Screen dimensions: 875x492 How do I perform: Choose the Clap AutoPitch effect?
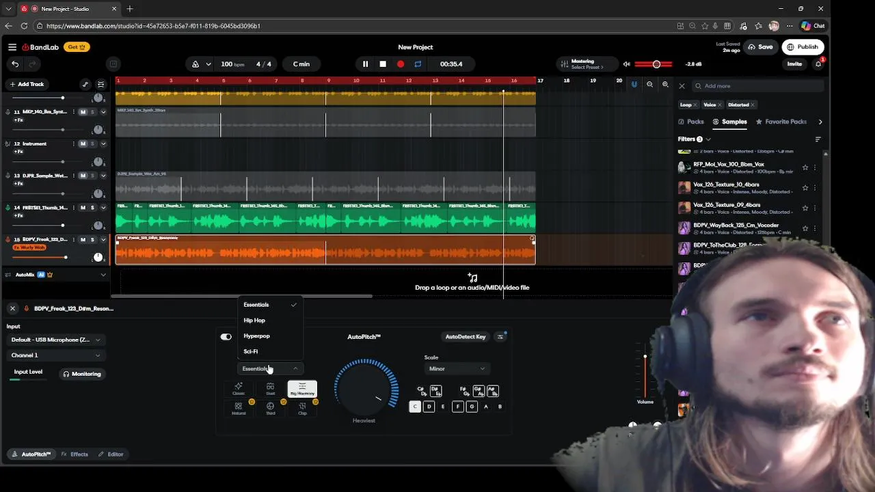tap(302, 409)
